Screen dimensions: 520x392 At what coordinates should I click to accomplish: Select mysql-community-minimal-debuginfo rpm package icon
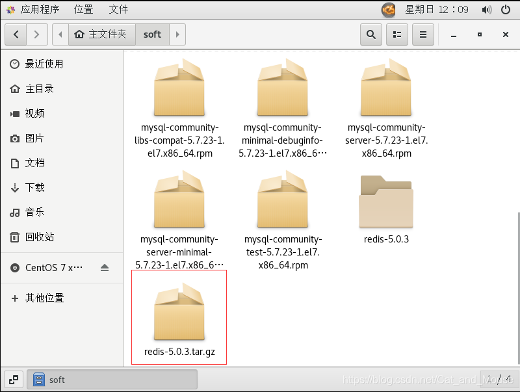click(x=283, y=88)
